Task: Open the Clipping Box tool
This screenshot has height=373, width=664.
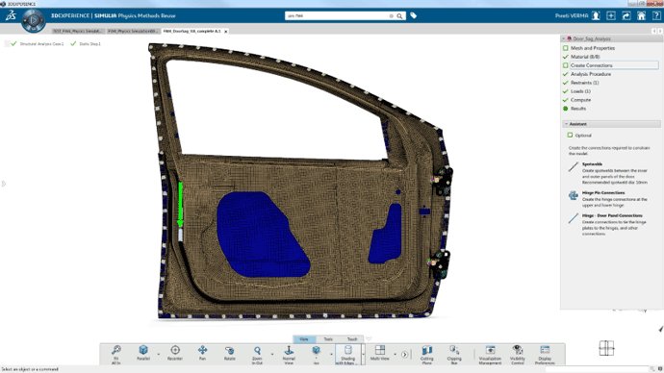Action: 454,355
